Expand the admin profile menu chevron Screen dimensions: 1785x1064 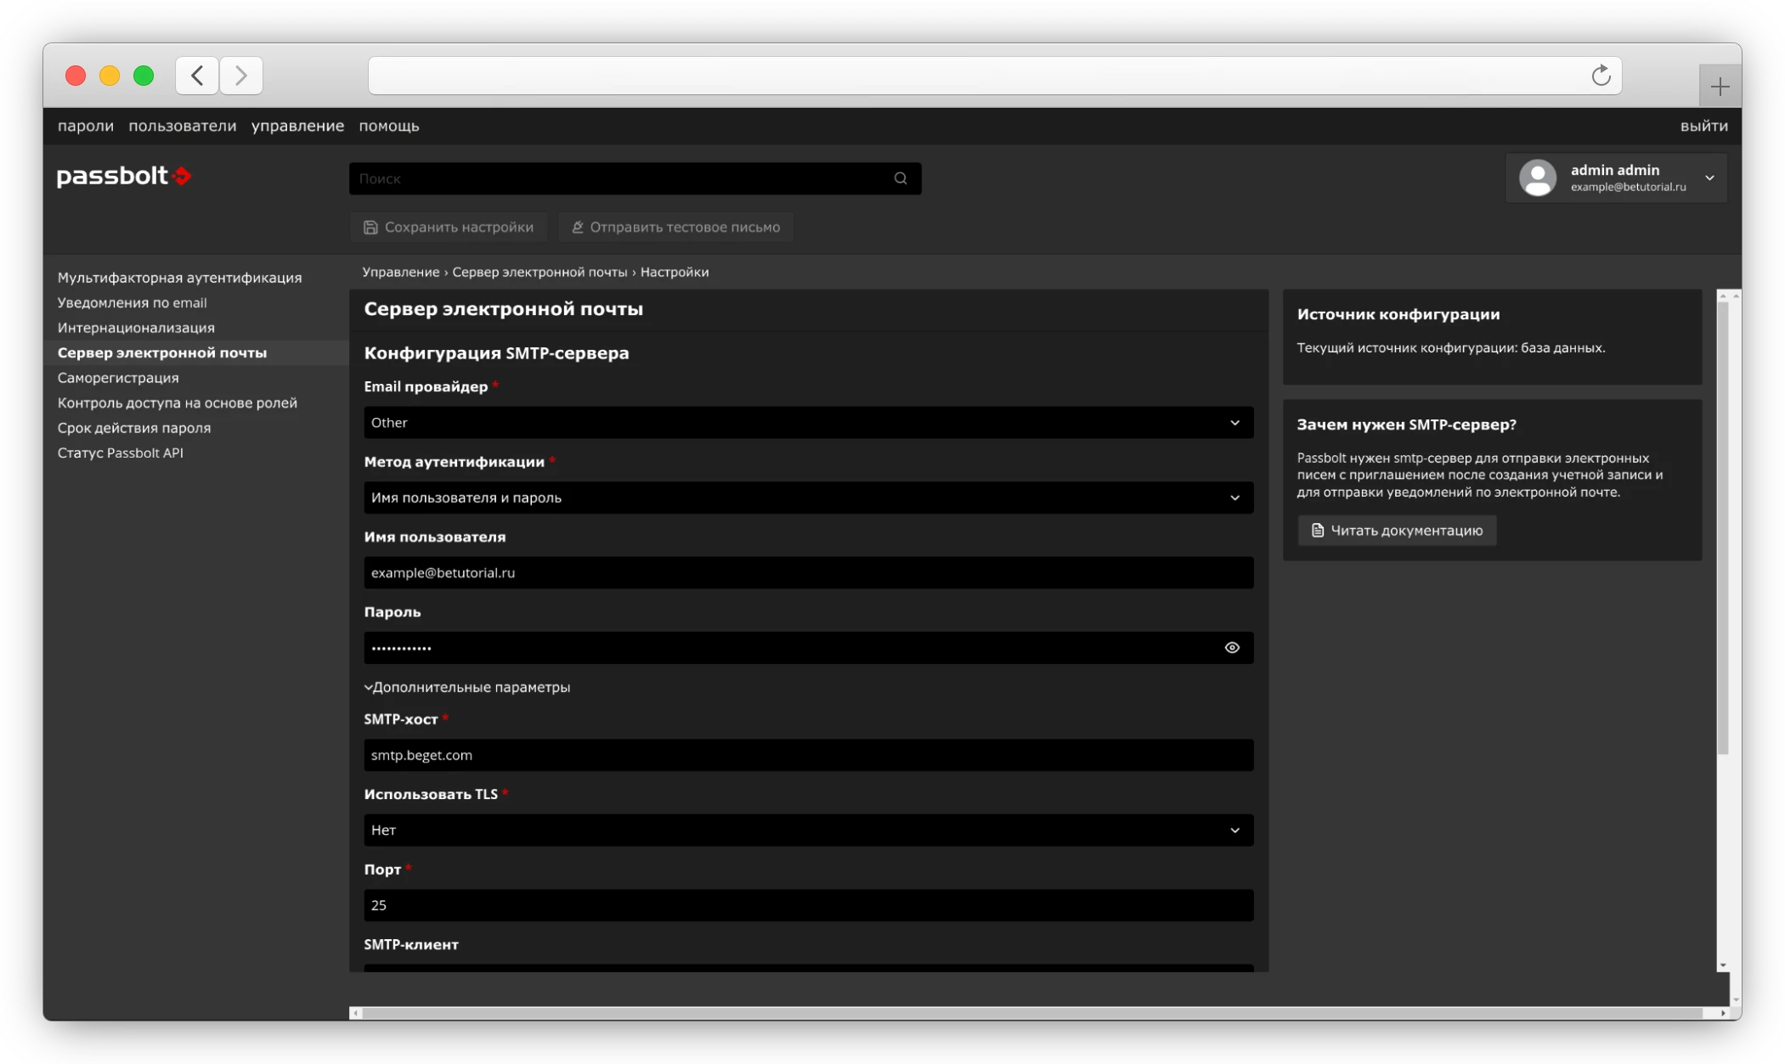pyautogui.click(x=1709, y=178)
